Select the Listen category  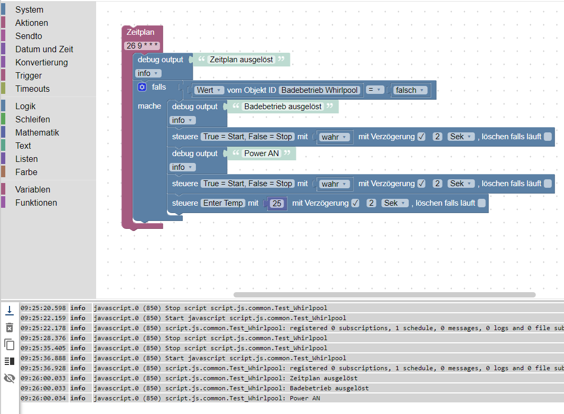26,159
